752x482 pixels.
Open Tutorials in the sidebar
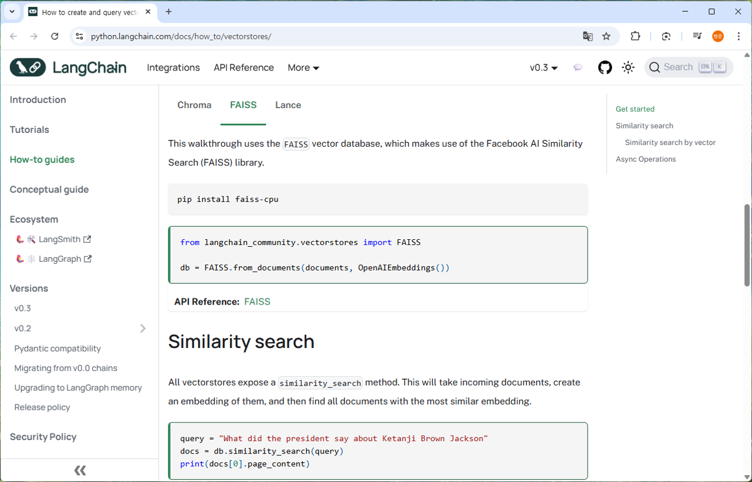click(30, 130)
